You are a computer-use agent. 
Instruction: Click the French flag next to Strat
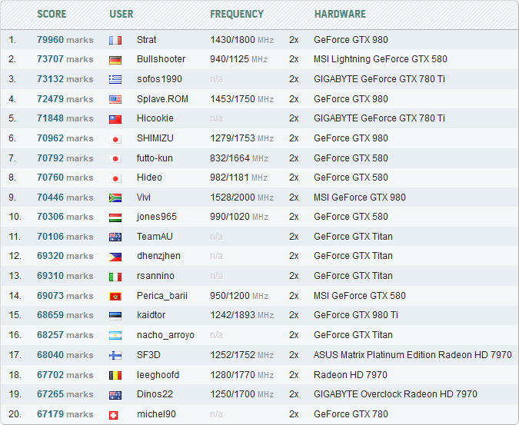point(115,40)
